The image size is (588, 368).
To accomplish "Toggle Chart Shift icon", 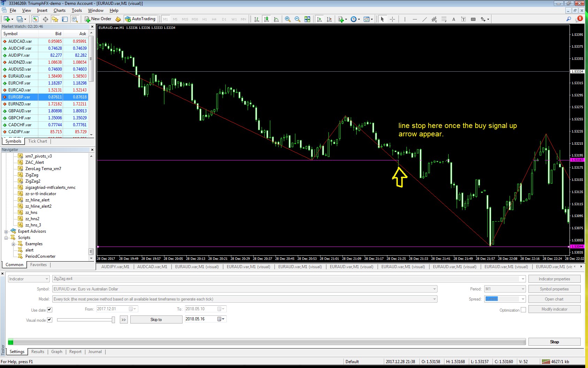I will (x=329, y=19).
